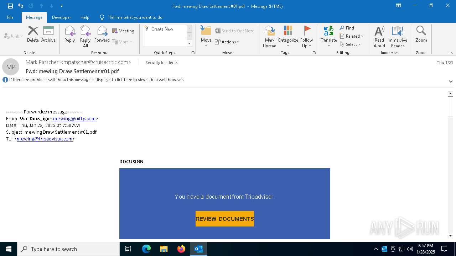Click the message scroll down arrow

point(450,236)
